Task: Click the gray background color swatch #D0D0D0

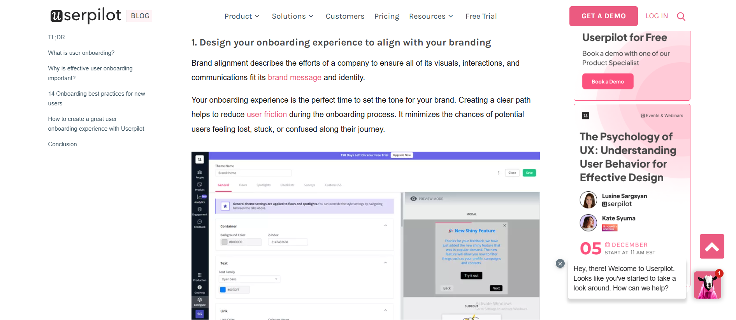Action: pos(224,242)
